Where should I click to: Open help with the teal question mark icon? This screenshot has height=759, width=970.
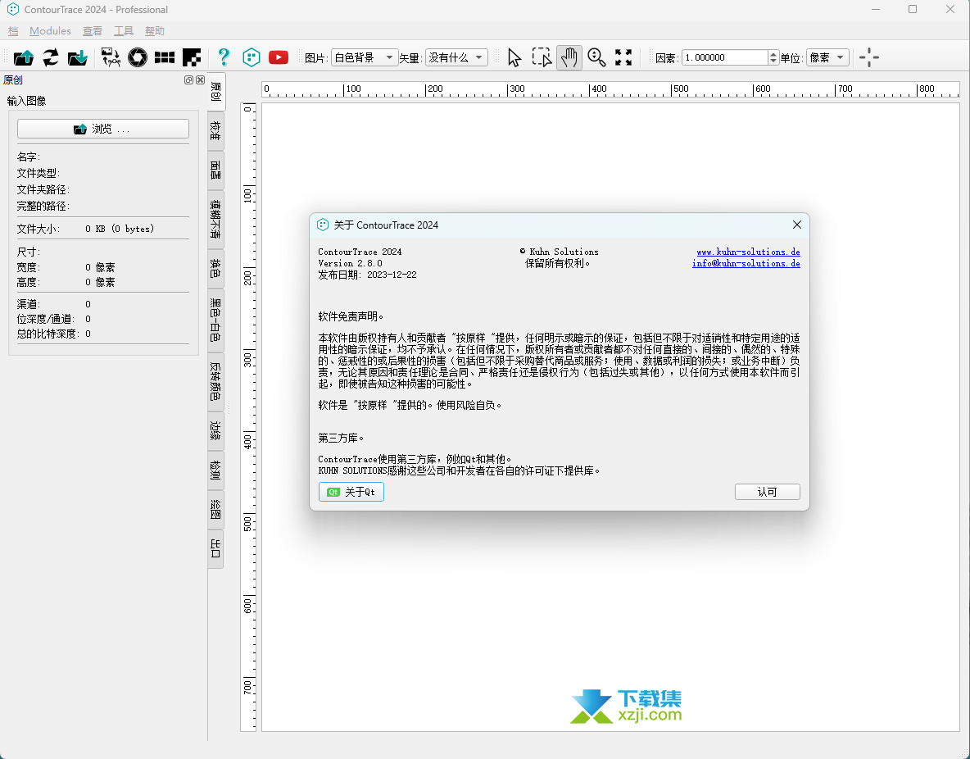224,57
